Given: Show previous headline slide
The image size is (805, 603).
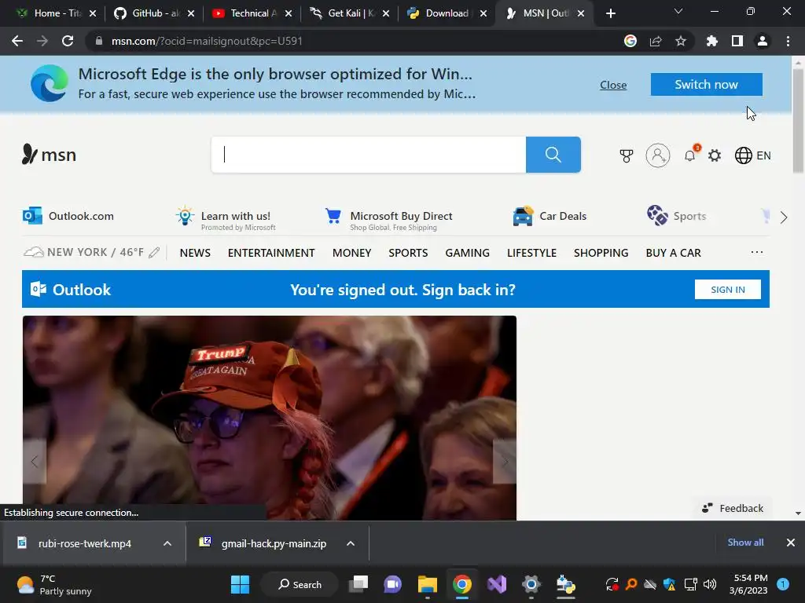Looking at the screenshot, I should [x=35, y=462].
